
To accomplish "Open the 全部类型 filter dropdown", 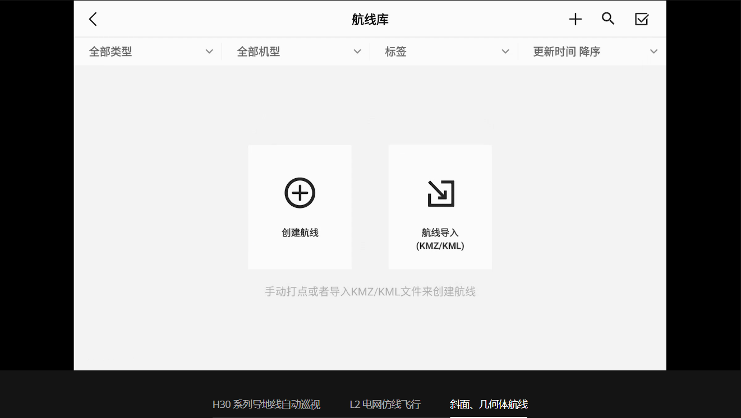I will coord(111,52).
